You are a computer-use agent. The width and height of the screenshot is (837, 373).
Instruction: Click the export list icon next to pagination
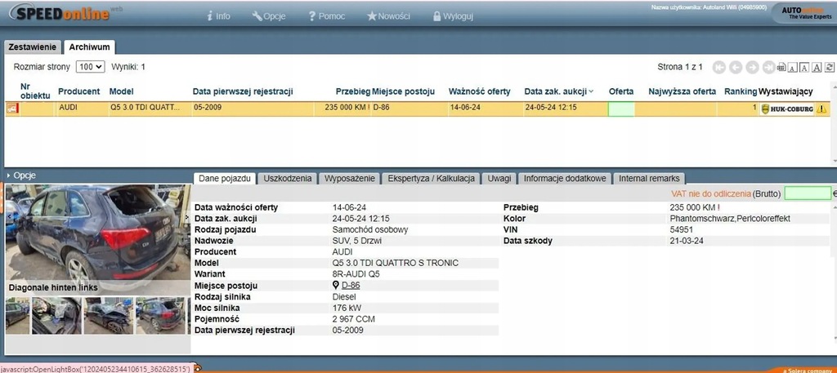click(781, 67)
